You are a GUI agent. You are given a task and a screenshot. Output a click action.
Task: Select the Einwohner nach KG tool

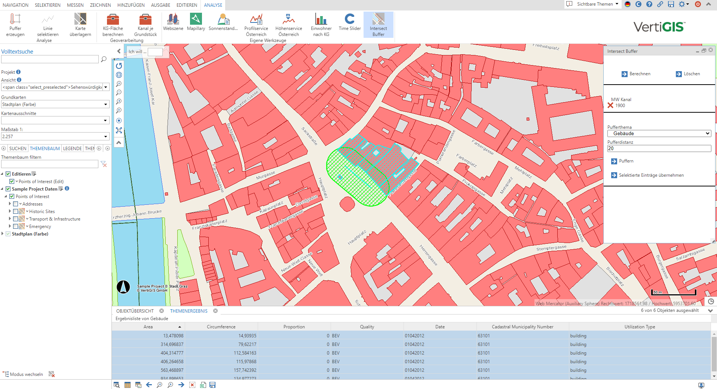click(x=321, y=19)
